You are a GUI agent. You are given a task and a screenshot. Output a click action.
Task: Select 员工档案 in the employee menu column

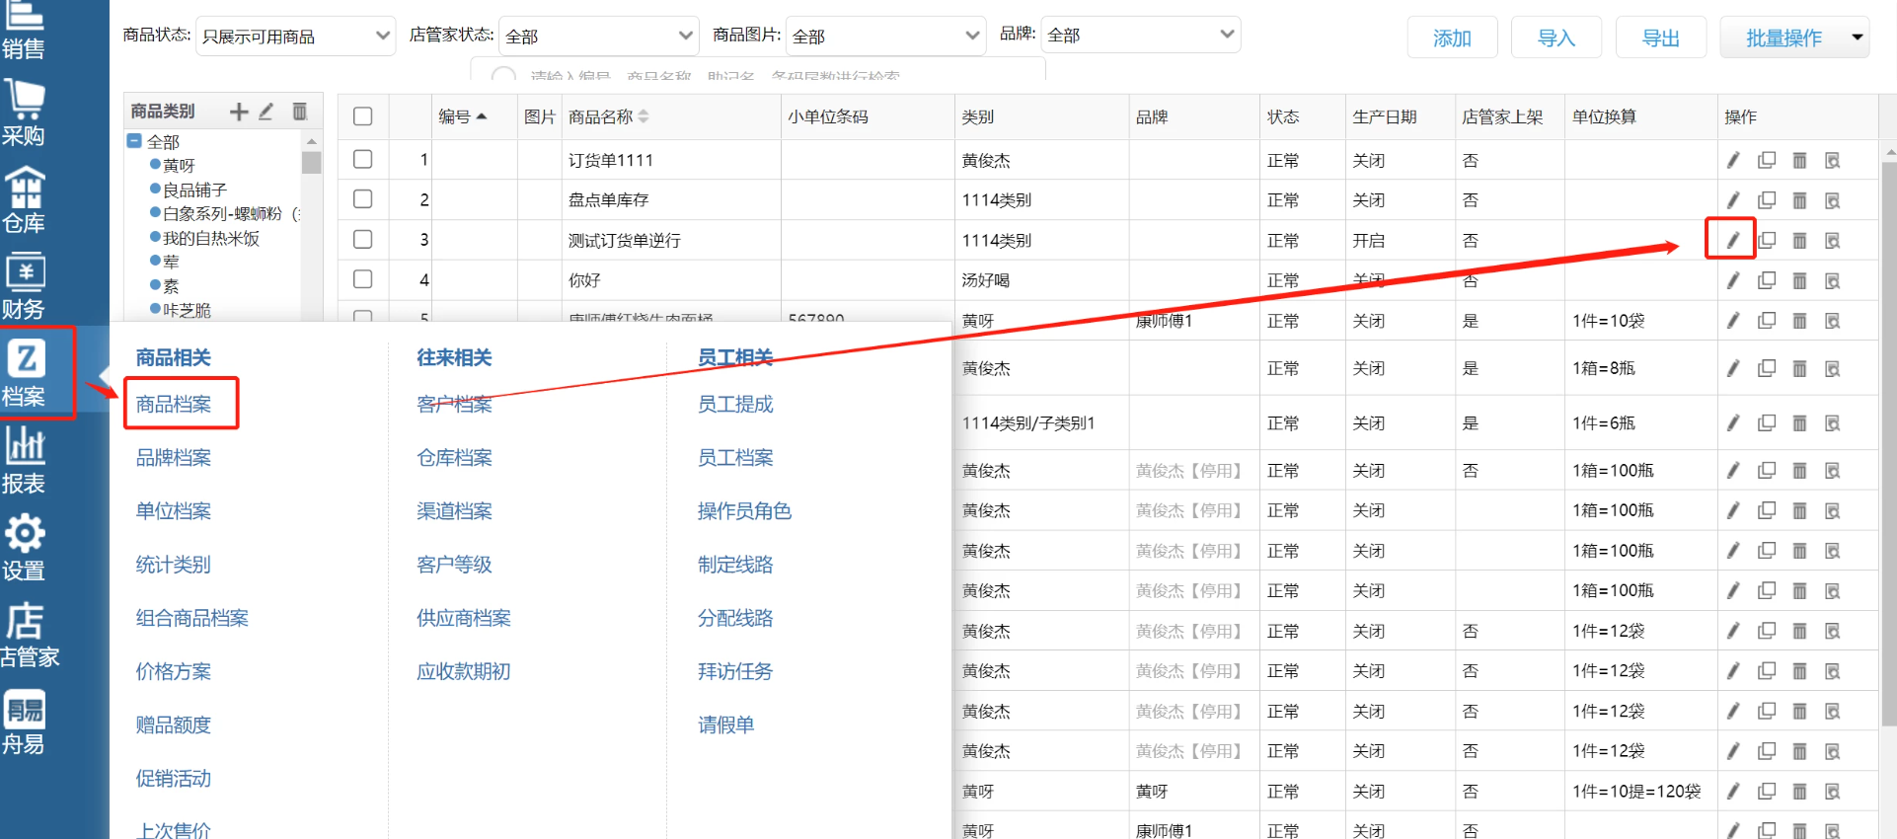pos(735,458)
